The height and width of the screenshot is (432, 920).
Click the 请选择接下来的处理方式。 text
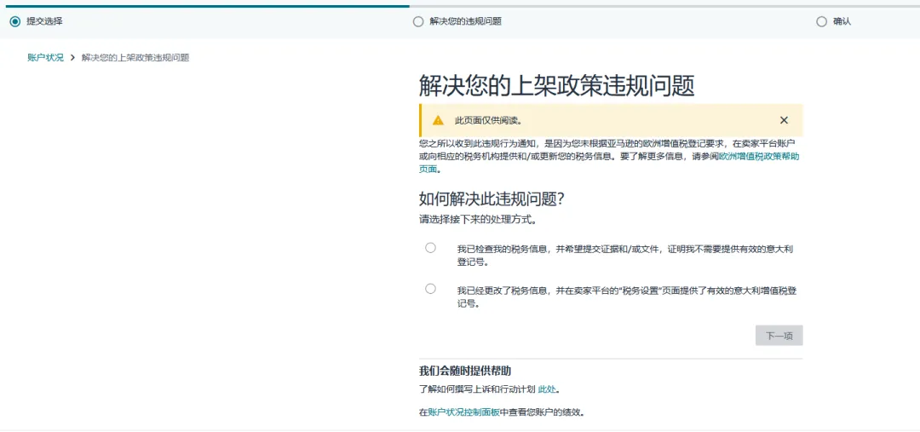[x=478, y=221]
